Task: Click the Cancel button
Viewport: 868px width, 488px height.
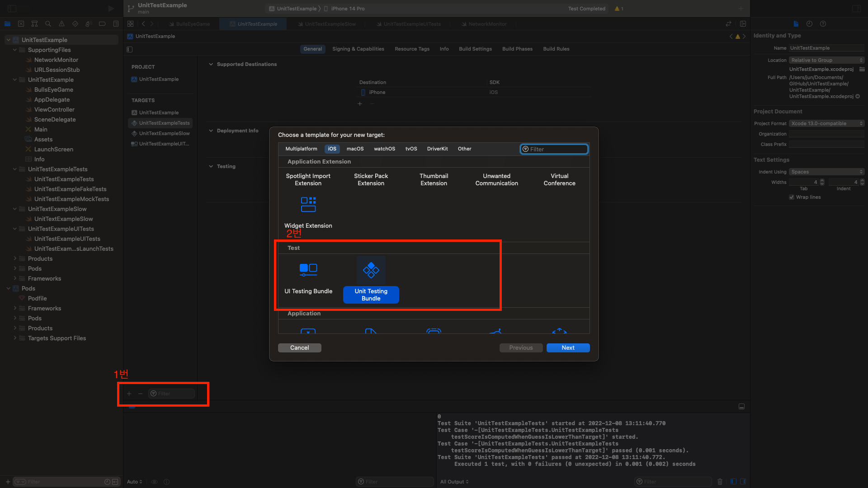Action: 299,347
